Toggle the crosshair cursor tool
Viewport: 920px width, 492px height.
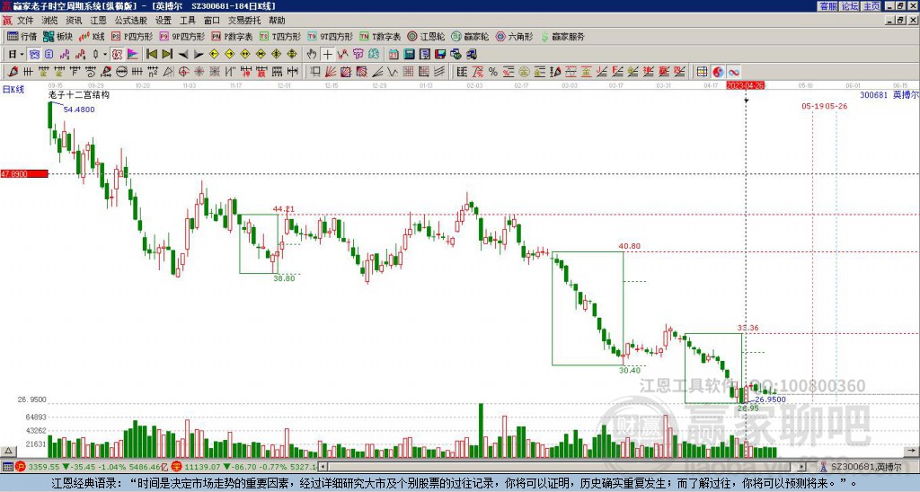[327, 55]
